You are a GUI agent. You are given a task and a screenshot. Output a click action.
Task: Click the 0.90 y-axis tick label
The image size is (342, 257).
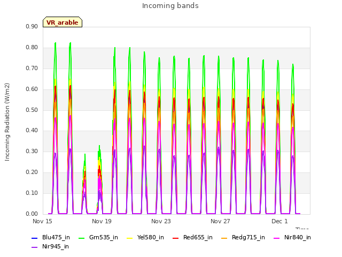tap(32, 26)
